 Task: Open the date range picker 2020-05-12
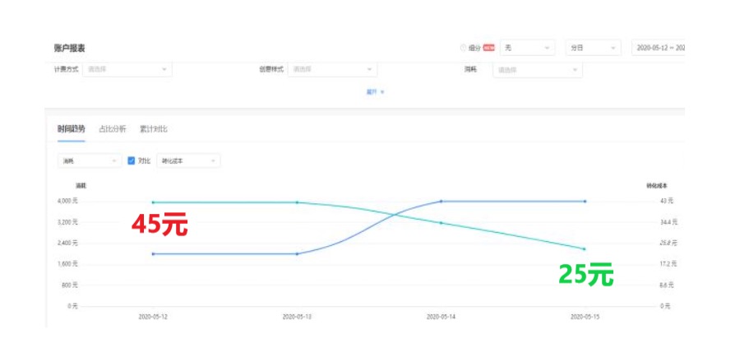pyautogui.click(x=659, y=49)
